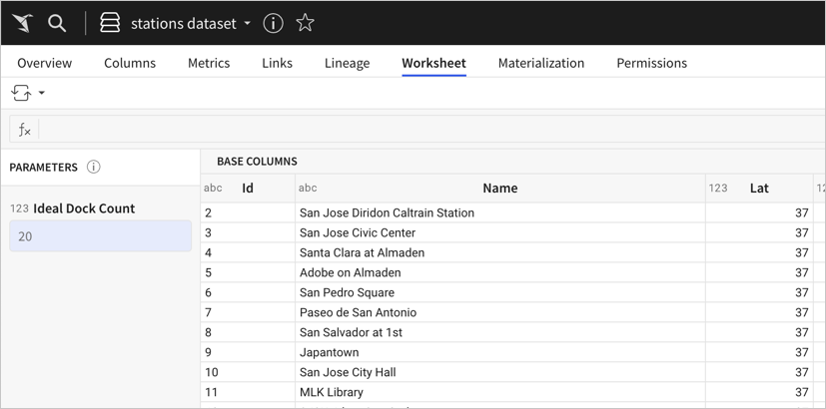
Task: Switch to the Columns tab
Action: [130, 63]
